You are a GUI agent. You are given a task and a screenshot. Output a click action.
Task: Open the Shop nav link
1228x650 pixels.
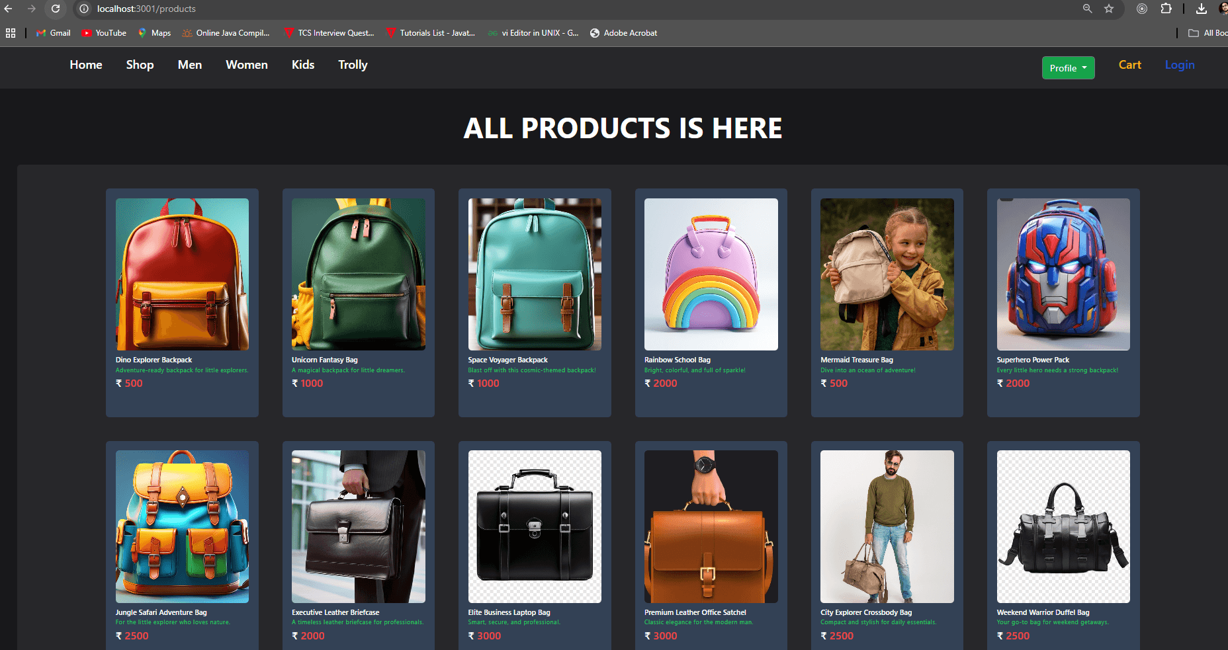(x=140, y=65)
